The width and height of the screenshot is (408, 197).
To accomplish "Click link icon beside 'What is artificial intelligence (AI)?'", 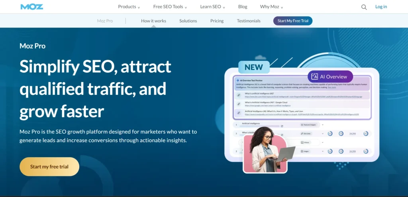I will [239, 95].
